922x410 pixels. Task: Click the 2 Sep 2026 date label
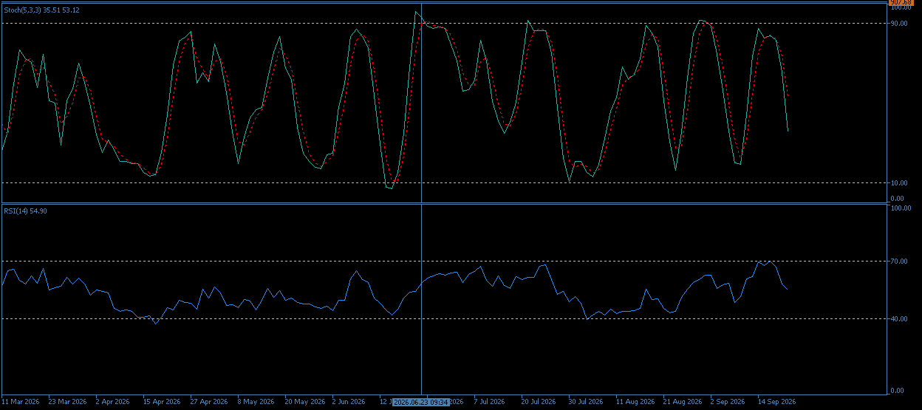[x=728, y=402]
